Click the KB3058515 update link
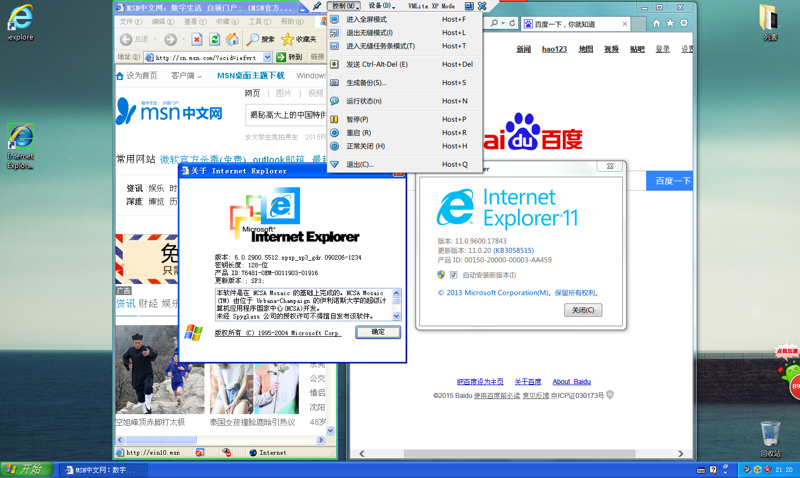This screenshot has height=478, width=800. point(514,251)
